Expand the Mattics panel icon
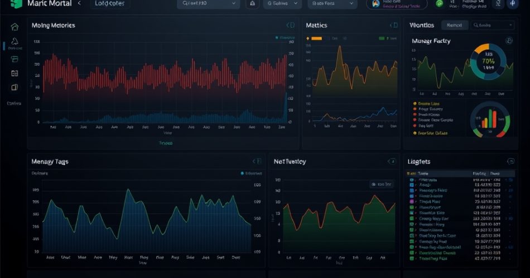This screenshot has width=530, height=278. [x=394, y=25]
